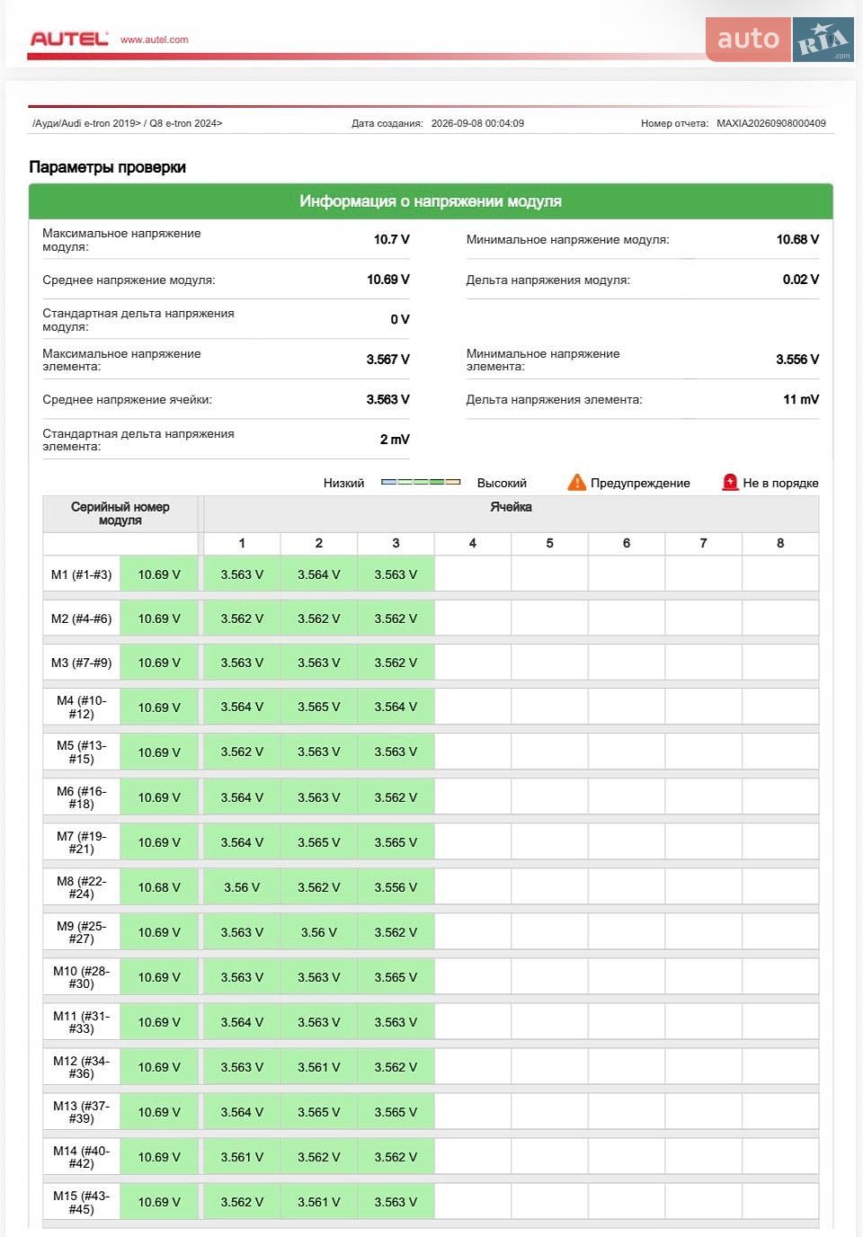Click the standard module delta value 0 V

[400, 319]
